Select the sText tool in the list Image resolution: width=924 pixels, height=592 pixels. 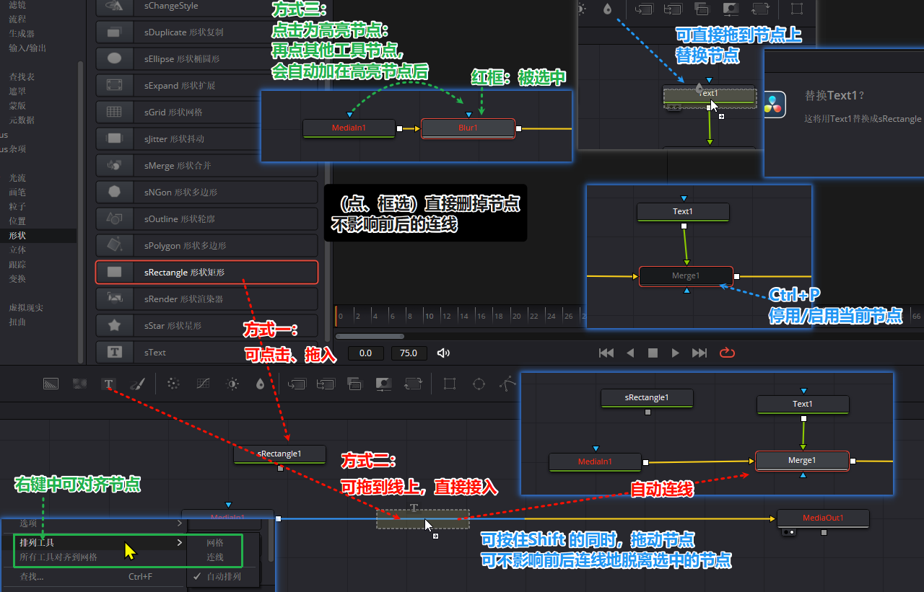point(206,353)
